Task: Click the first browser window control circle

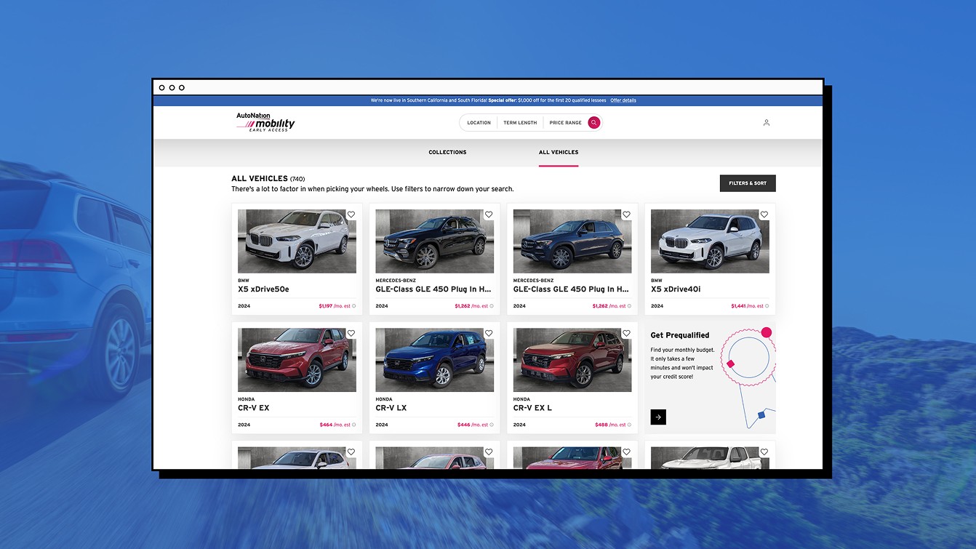Action: coord(161,88)
